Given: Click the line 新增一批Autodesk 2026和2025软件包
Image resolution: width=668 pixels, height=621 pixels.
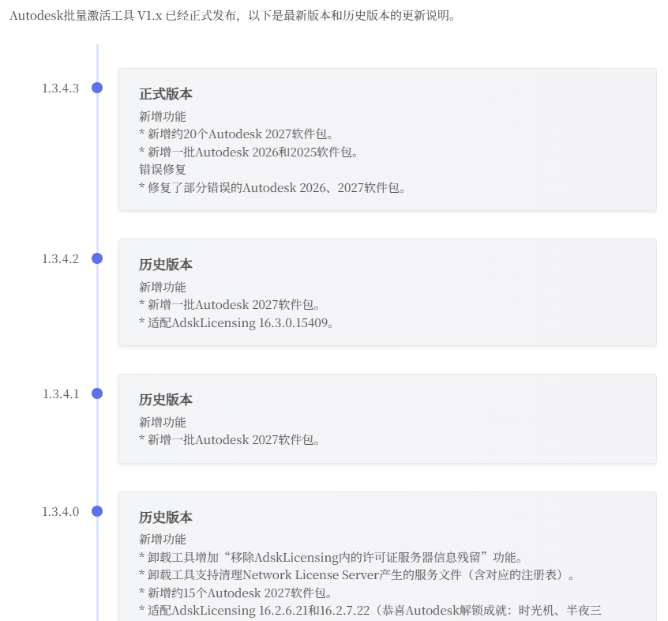Looking at the screenshot, I should [249, 152].
